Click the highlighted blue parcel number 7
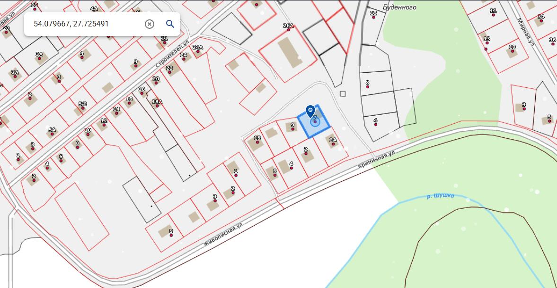 click(x=315, y=121)
